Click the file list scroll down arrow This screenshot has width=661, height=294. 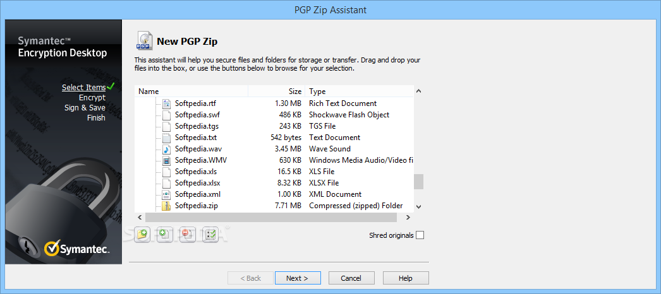(x=418, y=206)
